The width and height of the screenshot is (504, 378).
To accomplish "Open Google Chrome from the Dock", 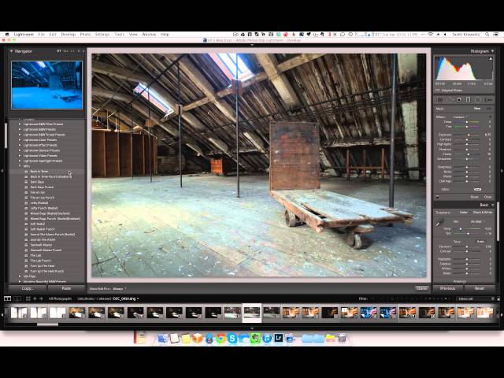I will tap(220, 338).
